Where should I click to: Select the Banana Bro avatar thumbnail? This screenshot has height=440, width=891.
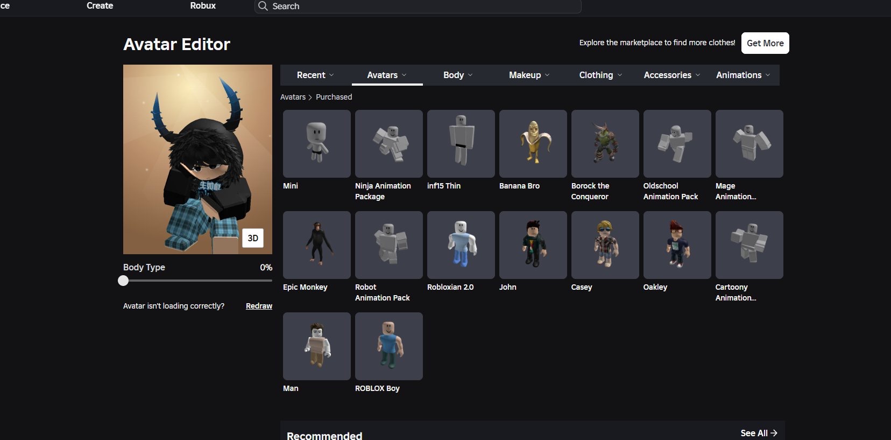pos(533,144)
